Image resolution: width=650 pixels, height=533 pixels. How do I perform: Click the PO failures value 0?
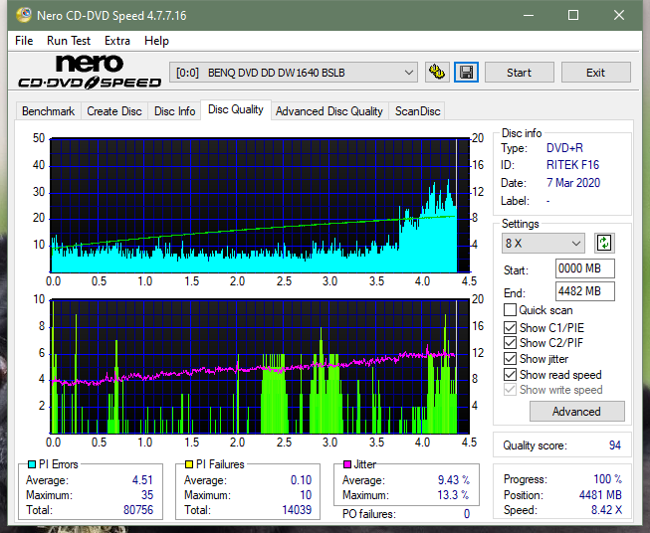(467, 514)
